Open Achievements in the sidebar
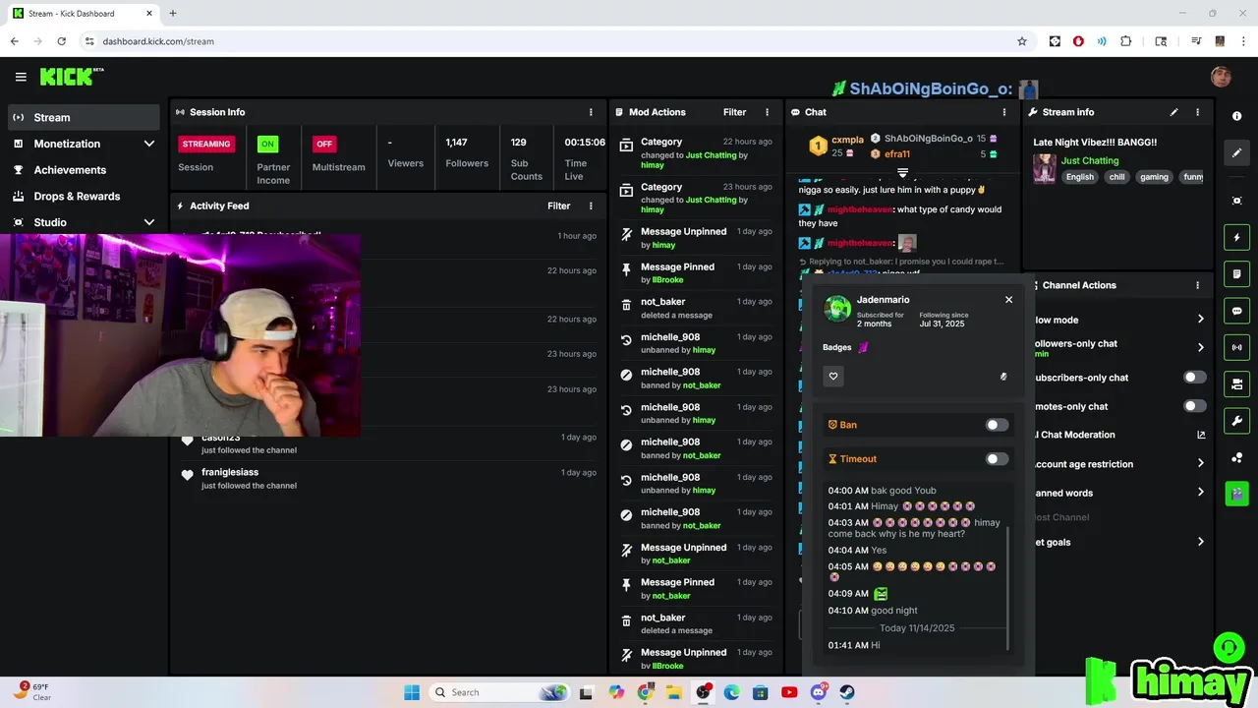 [x=84, y=170]
